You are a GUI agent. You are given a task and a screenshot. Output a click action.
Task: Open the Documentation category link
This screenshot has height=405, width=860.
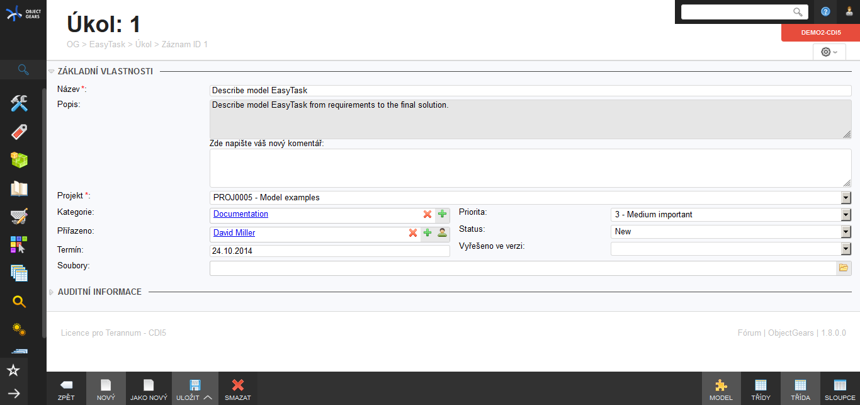tap(240, 214)
